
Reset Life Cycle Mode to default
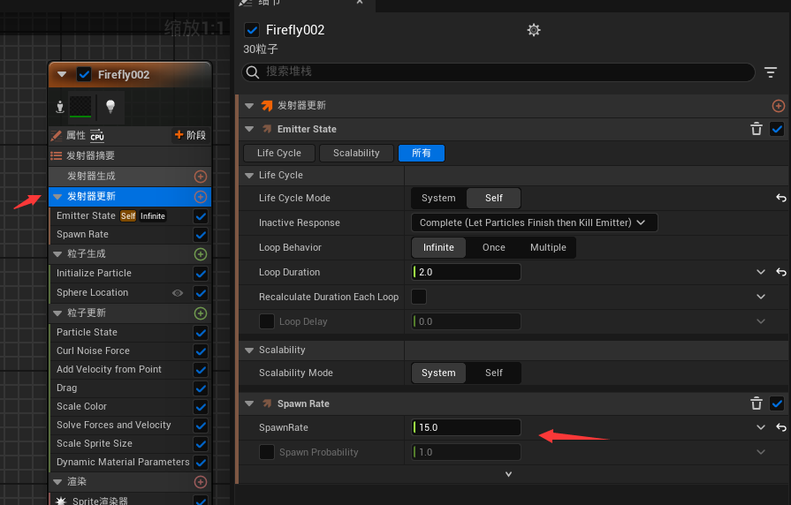[781, 198]
